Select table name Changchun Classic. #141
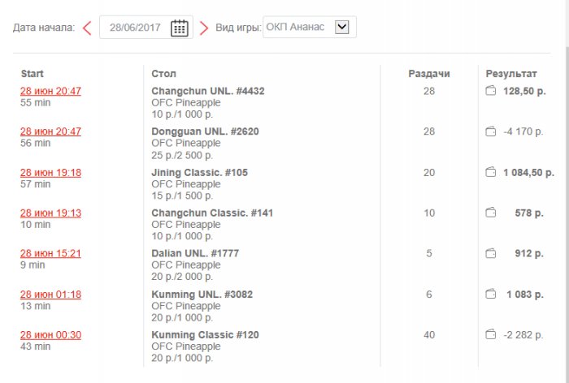This screenshot has height=383, width=569. pyautogui.click(x=212, y=213)
